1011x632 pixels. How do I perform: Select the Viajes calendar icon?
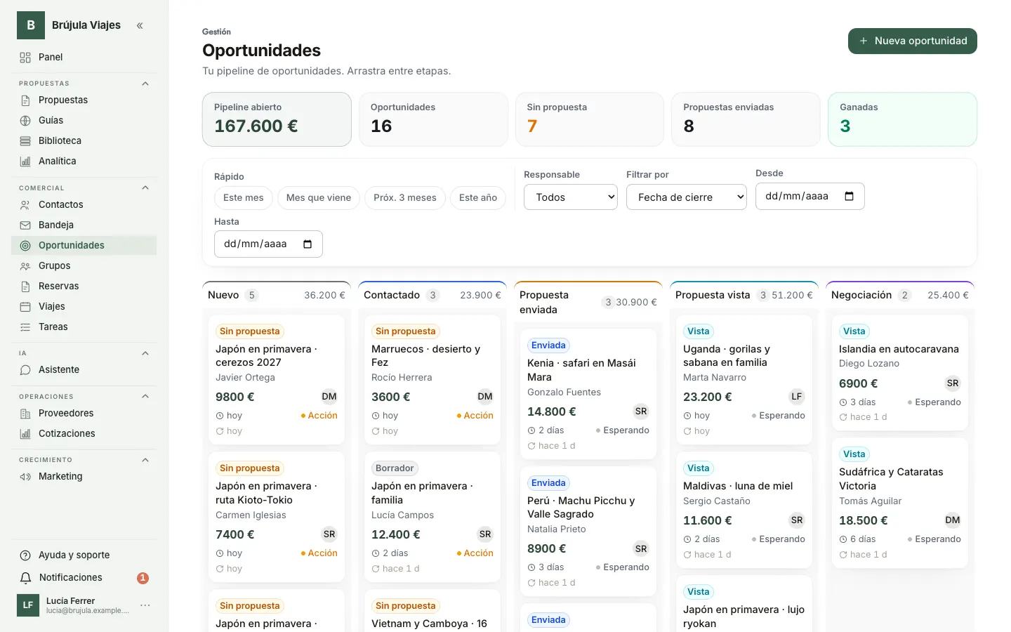pyautogui.click(x=25, y=307)
